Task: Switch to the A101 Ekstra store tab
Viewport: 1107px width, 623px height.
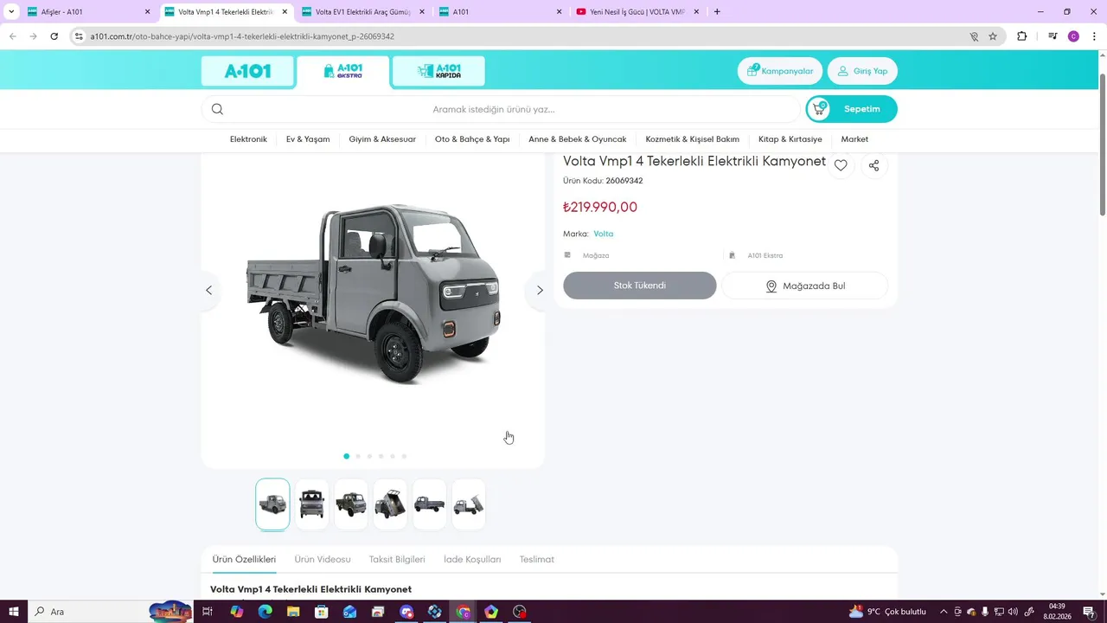Action: (x=343, y=71)
